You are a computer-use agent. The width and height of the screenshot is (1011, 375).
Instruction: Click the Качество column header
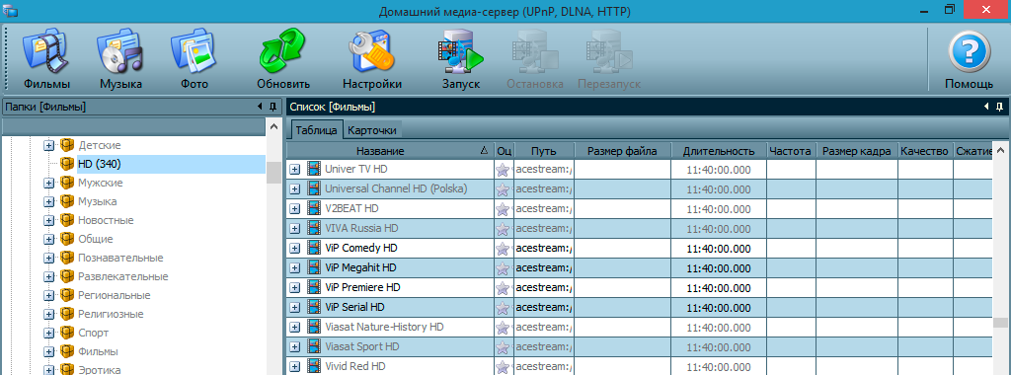(x=925, y=151)
